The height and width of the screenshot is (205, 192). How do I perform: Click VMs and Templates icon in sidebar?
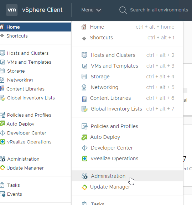(x=2, y=62)
